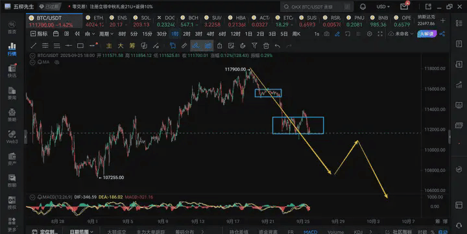Select the trend line drawing tool
The width and height of the screenshot is (467, 234).
(x=34, y=45)
